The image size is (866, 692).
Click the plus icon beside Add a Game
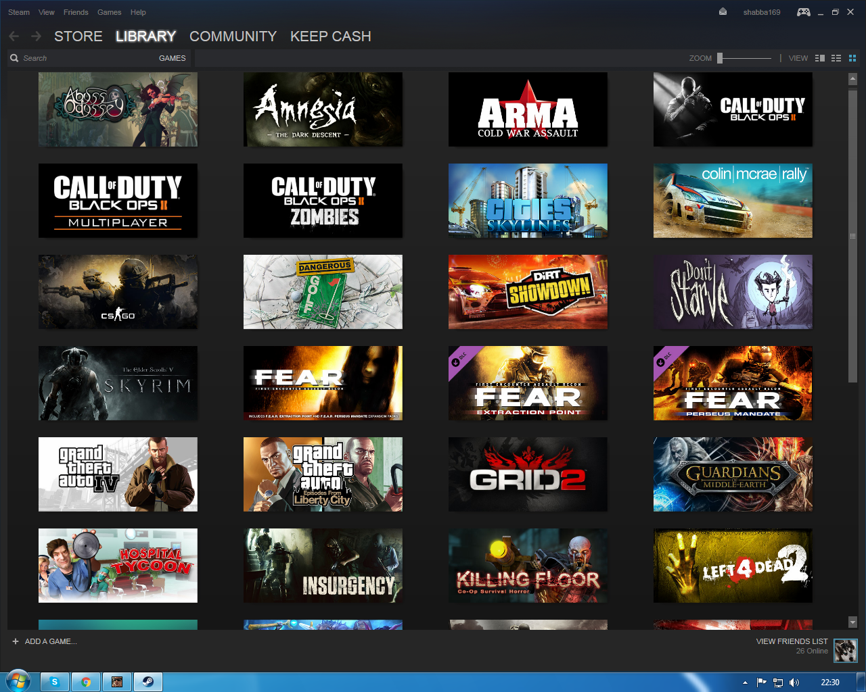(16, 641)
